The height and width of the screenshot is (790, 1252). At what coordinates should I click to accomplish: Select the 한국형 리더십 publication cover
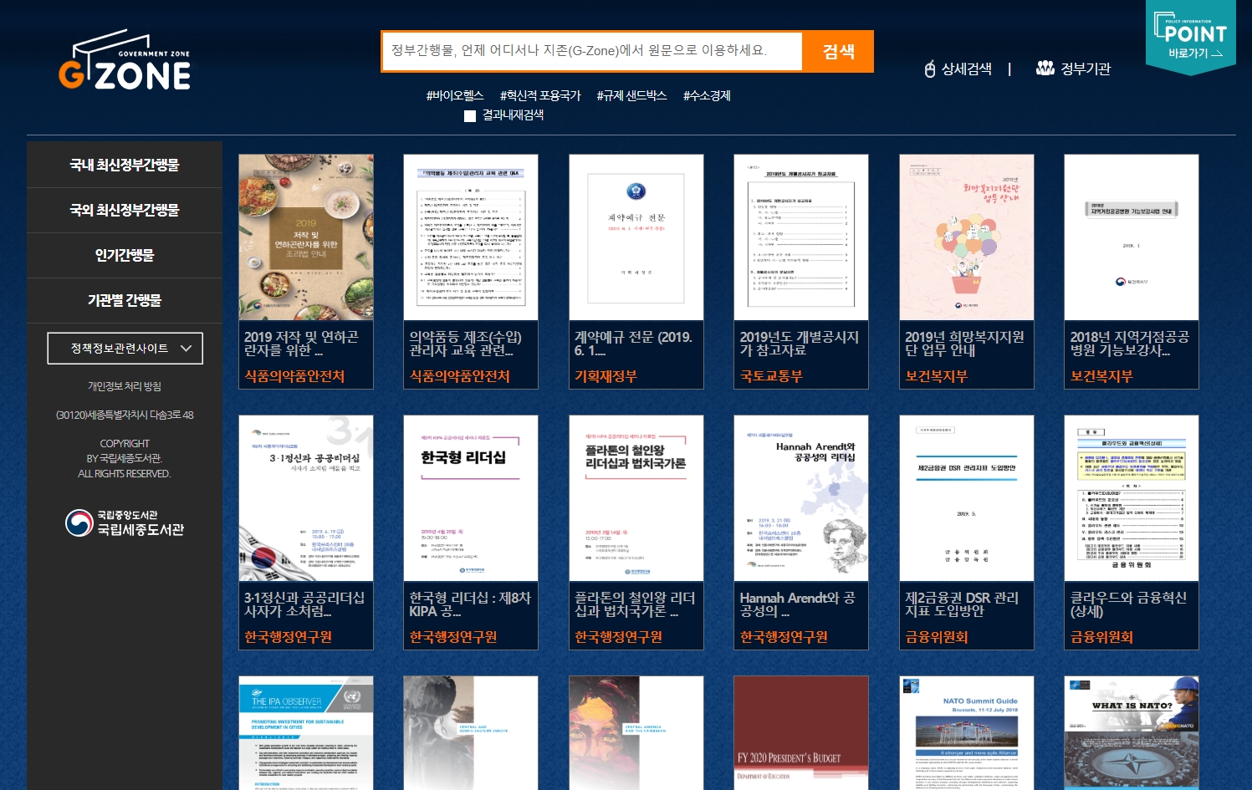pyautogui.click(x=470, y=498)
